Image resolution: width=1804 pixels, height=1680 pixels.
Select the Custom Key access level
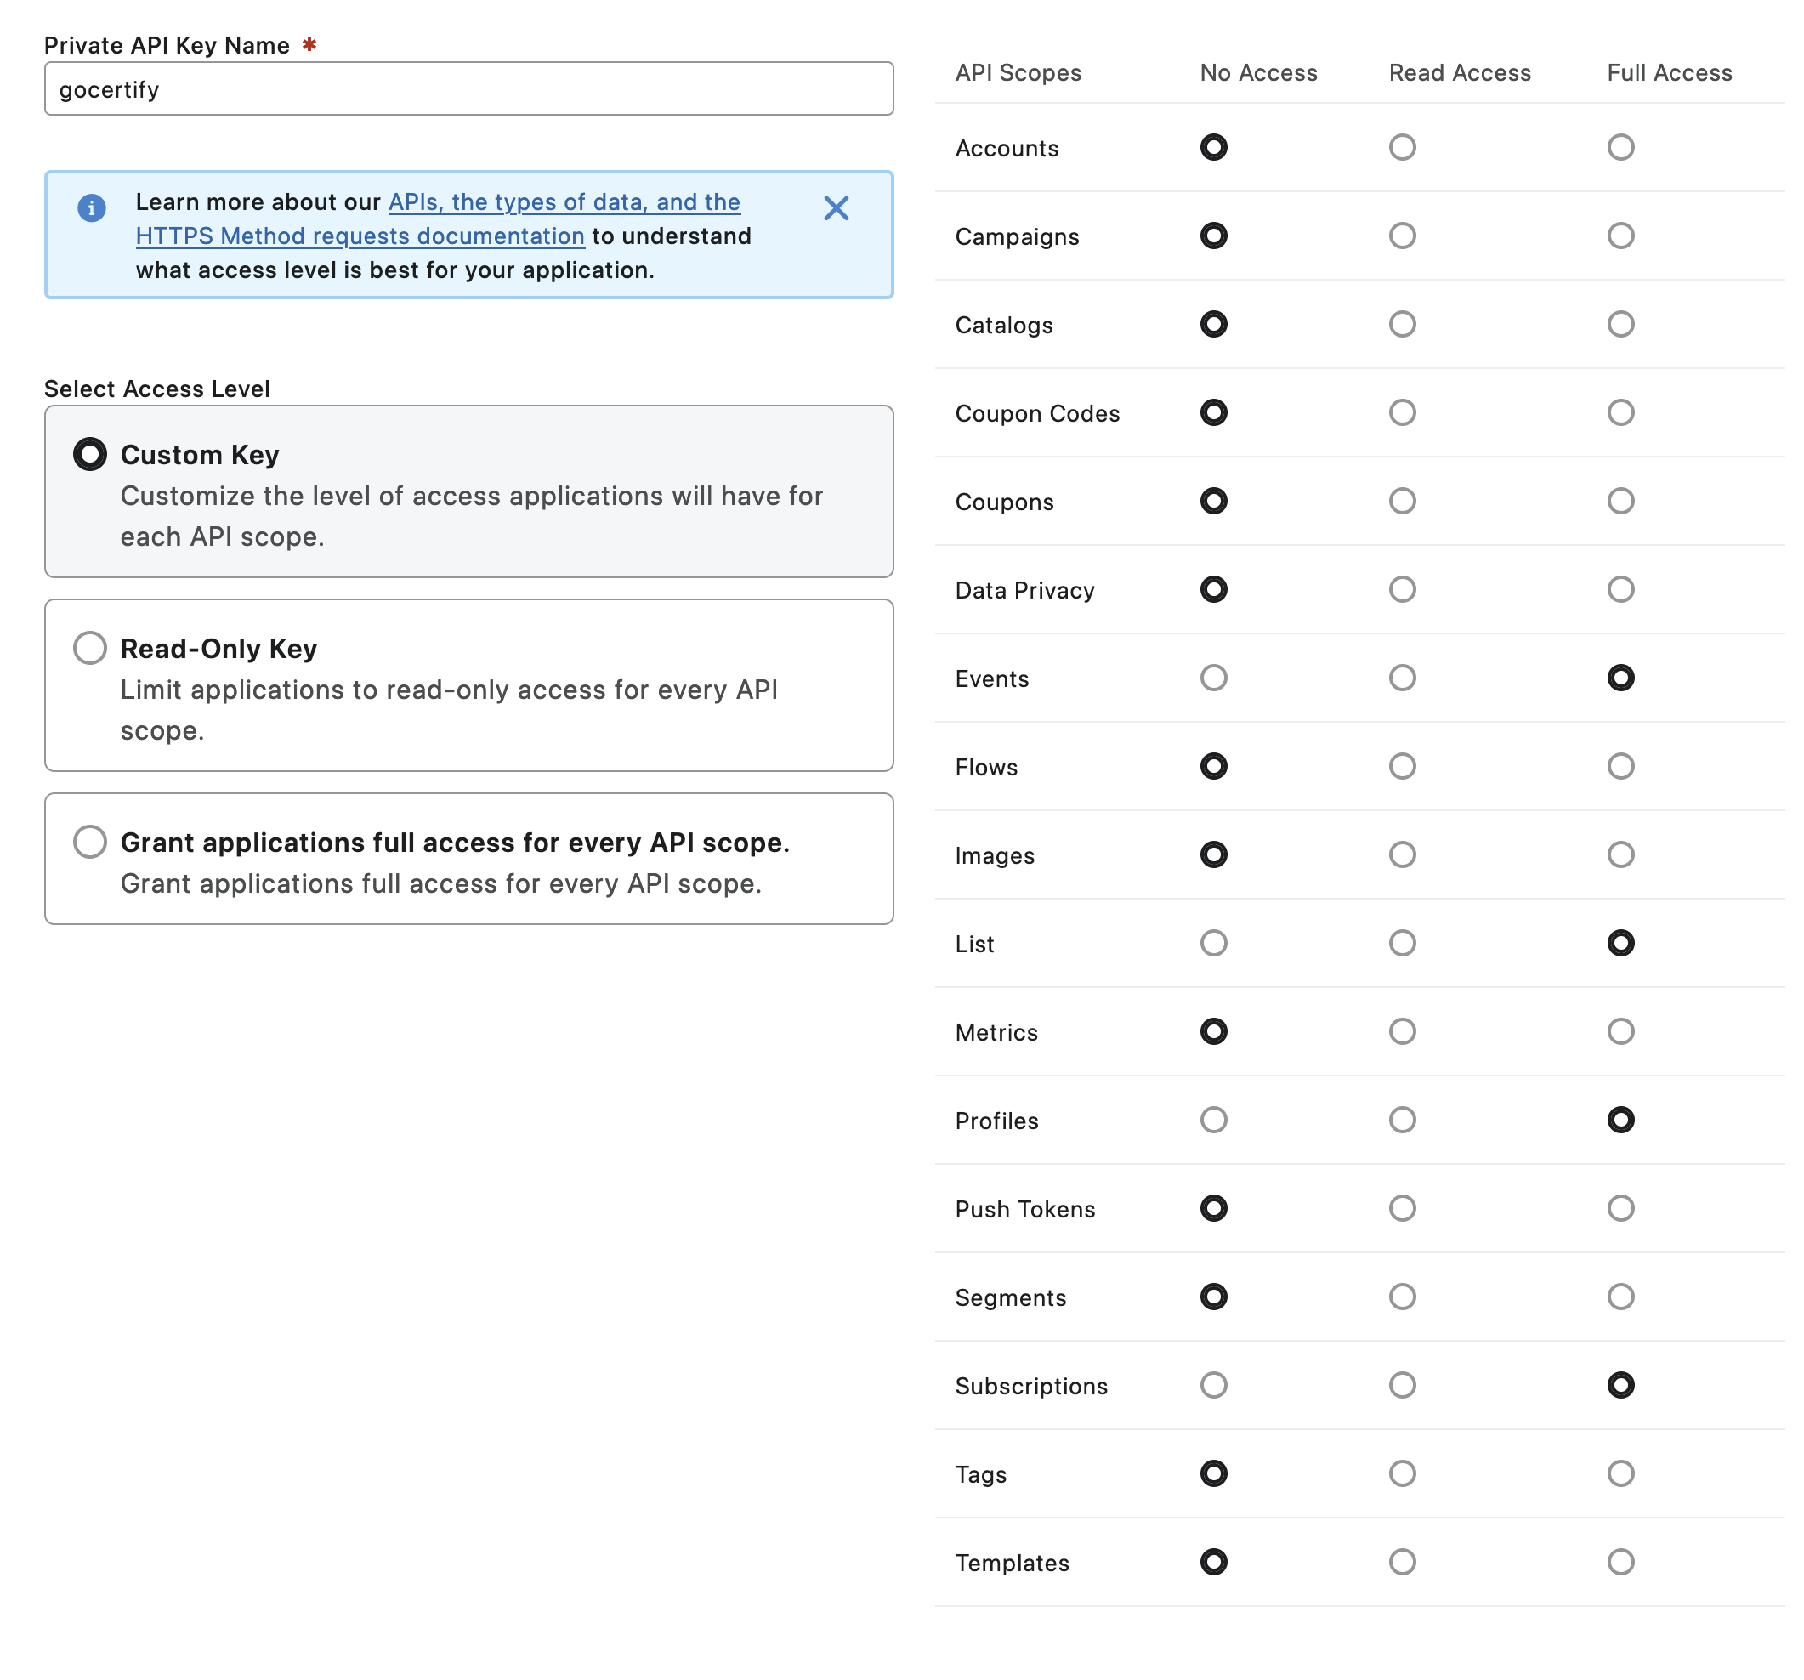[x=90, y=454]
